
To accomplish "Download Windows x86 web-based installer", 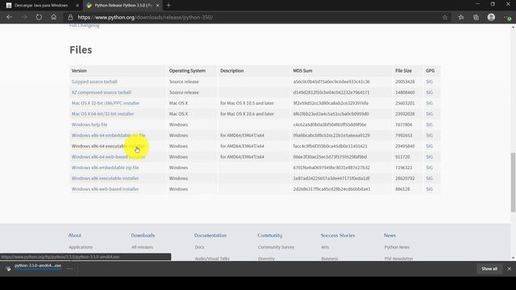I will [x=106, y=189].
